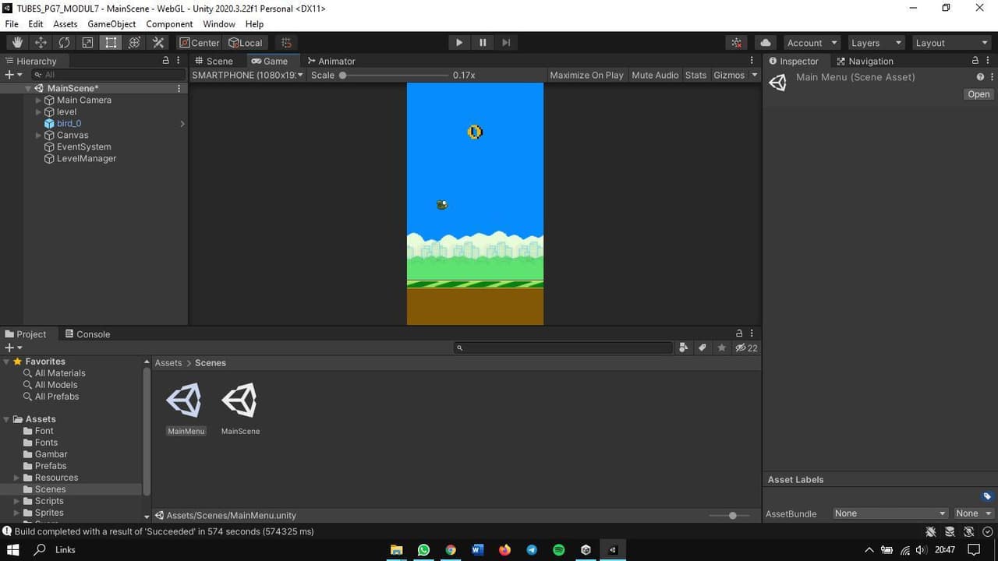Image resolution: width=998 pixels, height=561 pixels.
Task: Expand the Resources folder
Action: (17, 478)
